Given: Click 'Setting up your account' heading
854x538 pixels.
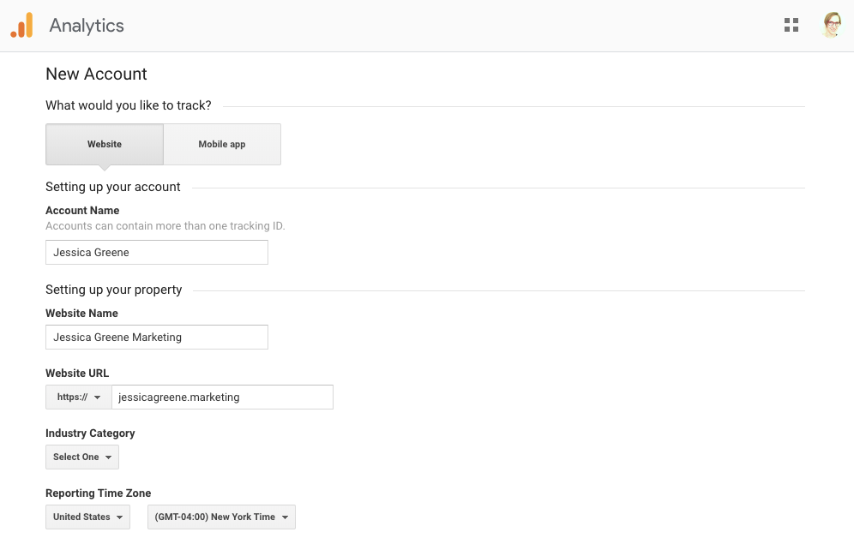Looking at the screenshot, I should pyautogui.click(x=112, y=187).
